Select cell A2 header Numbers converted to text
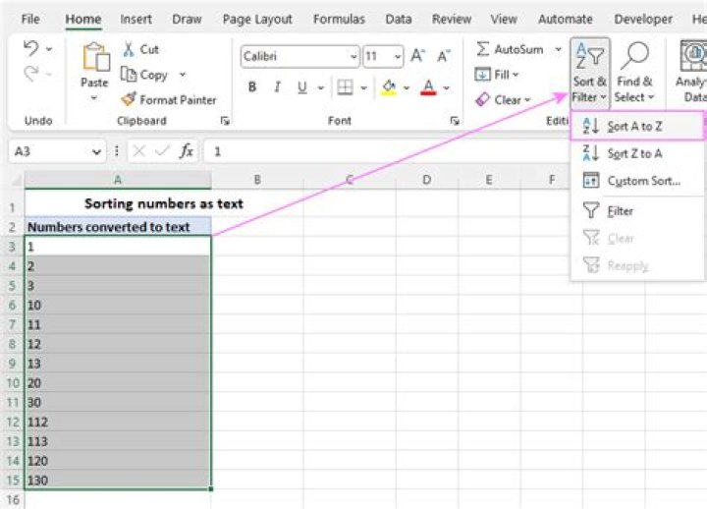 tap(117, 226)
